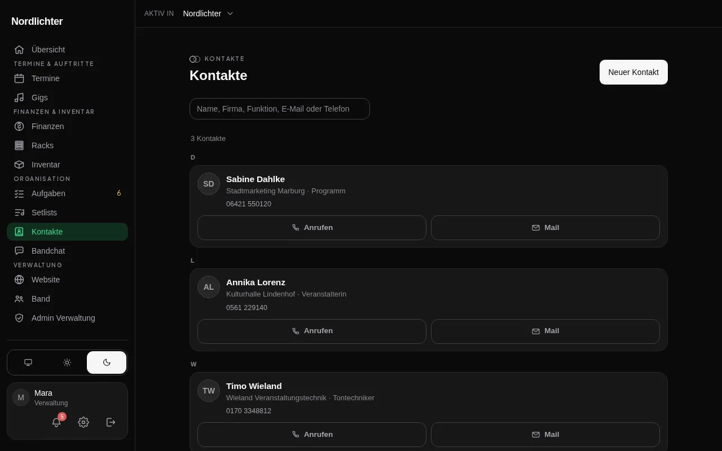Click Mail for Annika Lorenz
This screenshot has width=722, height=451.
point(545,331)
